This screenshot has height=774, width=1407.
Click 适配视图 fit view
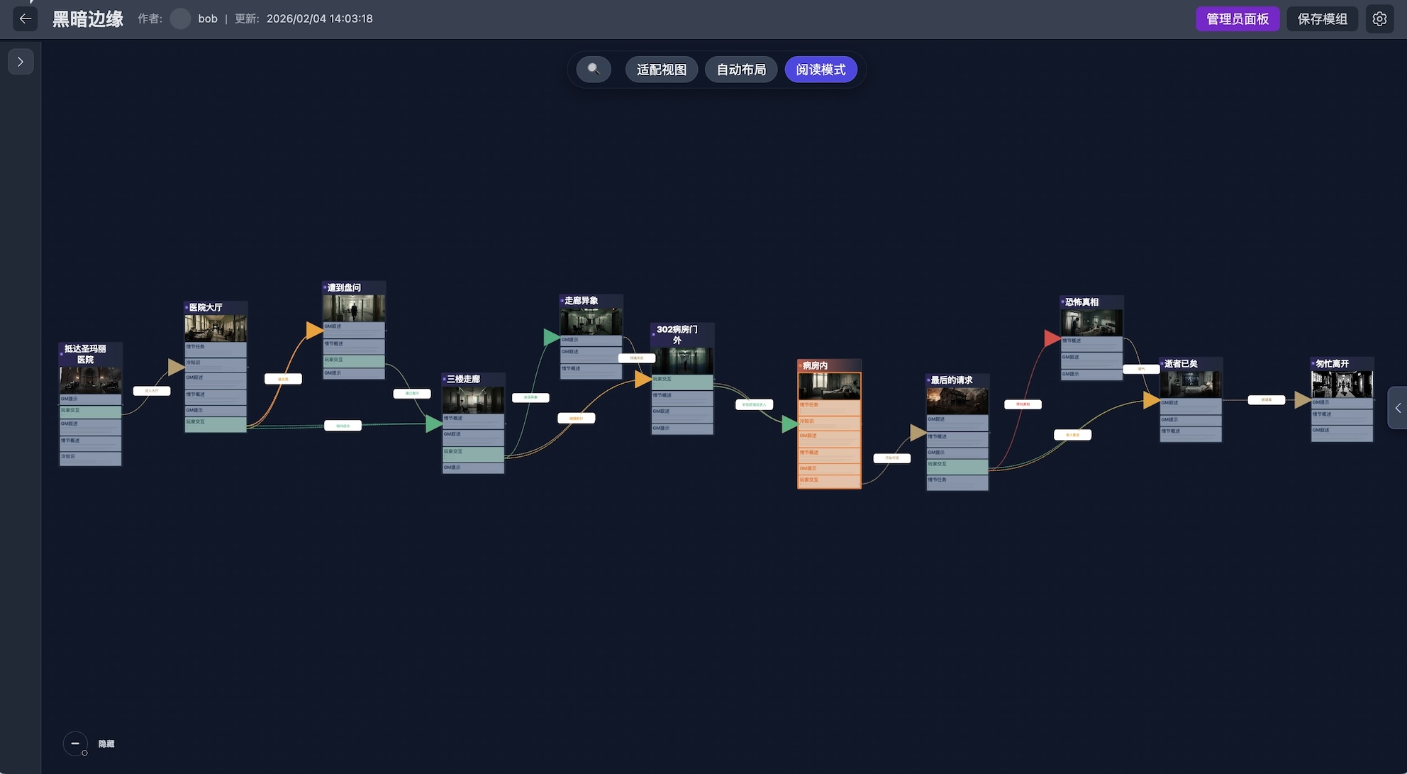point(661,70)
